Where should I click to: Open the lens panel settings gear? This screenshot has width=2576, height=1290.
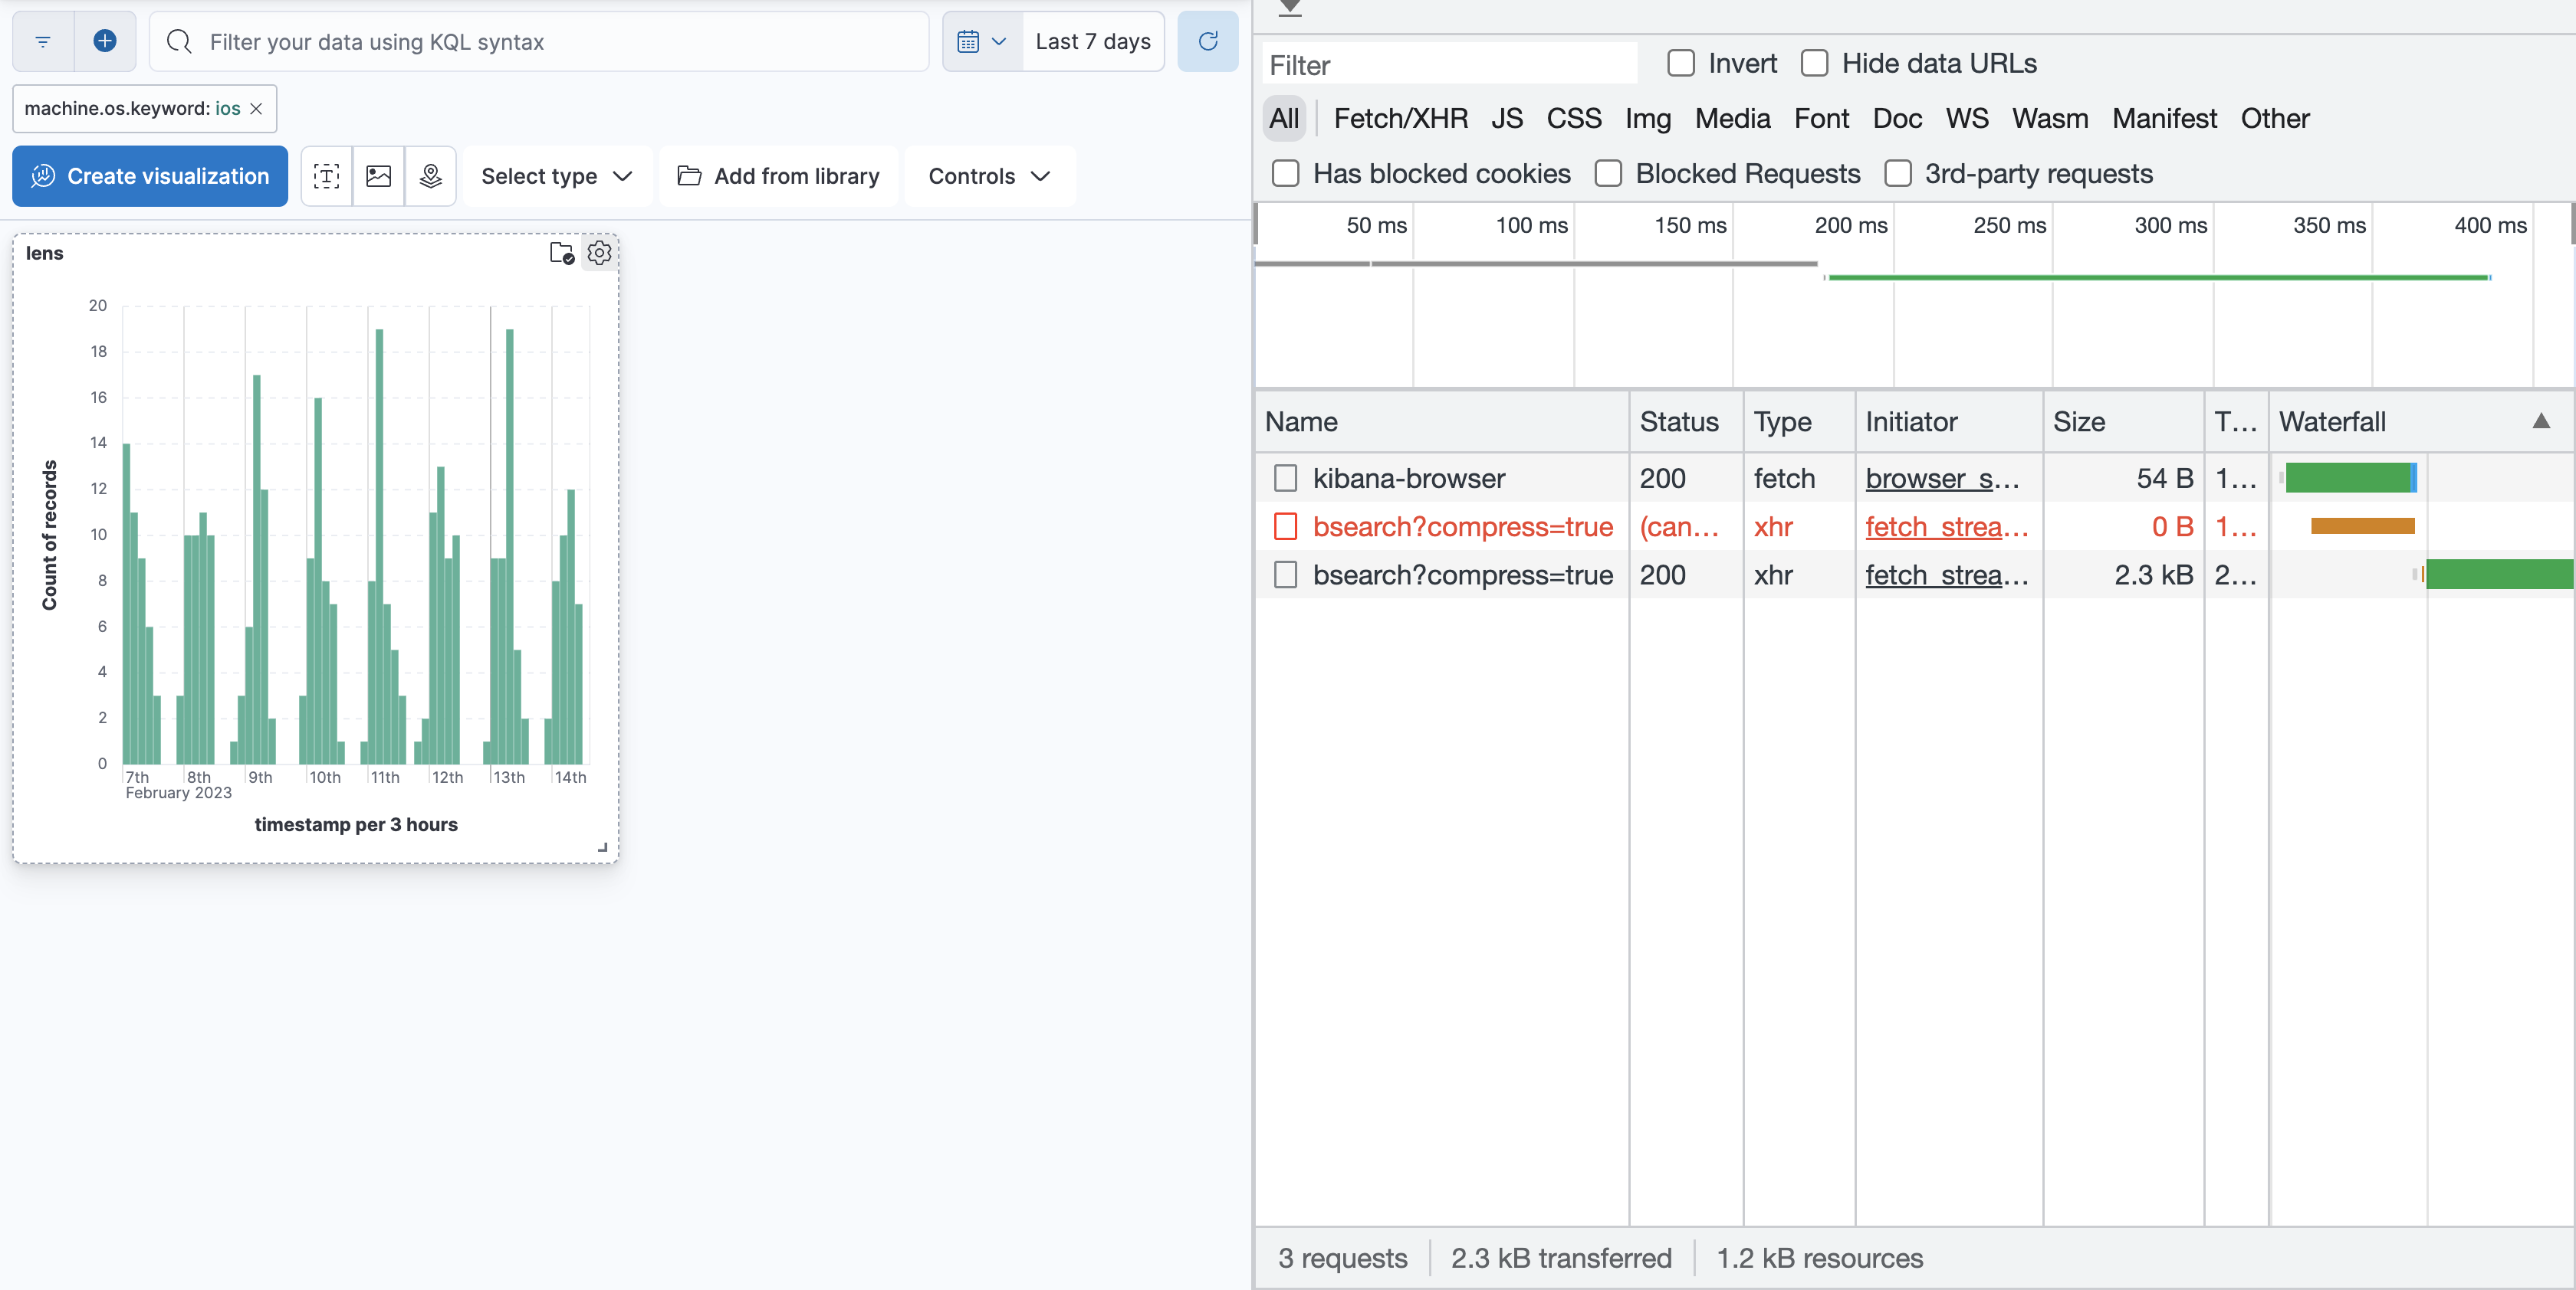(x=599, y=253)
